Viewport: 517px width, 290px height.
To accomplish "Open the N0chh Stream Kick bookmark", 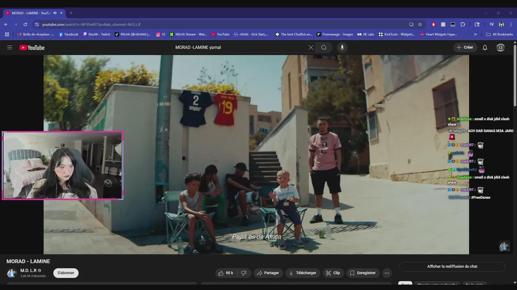I will 188,35.
